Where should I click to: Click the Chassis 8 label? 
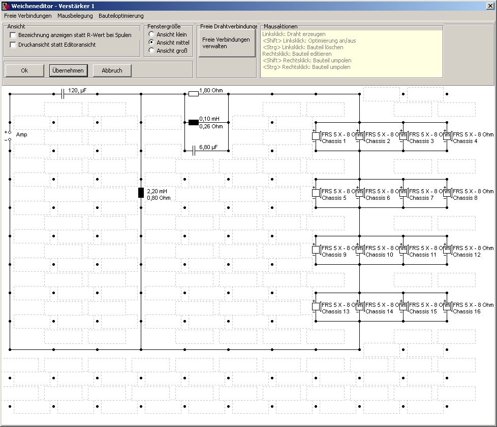click(465, 198)
